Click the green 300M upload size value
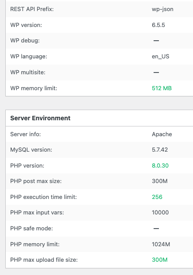The width and height of the screenshot is (193, 275). [x=160, y=260]
